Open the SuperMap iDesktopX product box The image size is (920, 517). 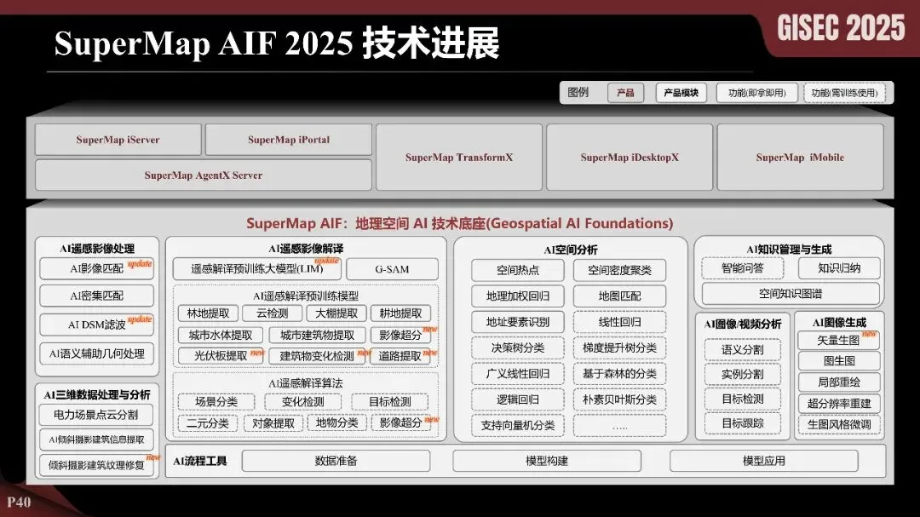[630, 158]
